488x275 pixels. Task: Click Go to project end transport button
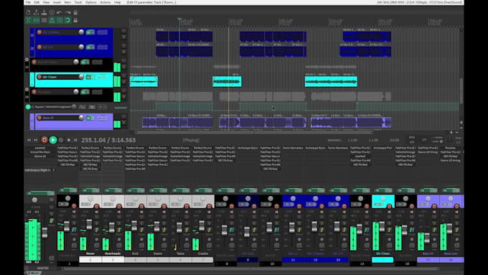tap(35, 140)
